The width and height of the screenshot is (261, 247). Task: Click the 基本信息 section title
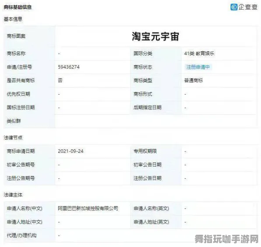pyautogui.click(x=13, y=19)
